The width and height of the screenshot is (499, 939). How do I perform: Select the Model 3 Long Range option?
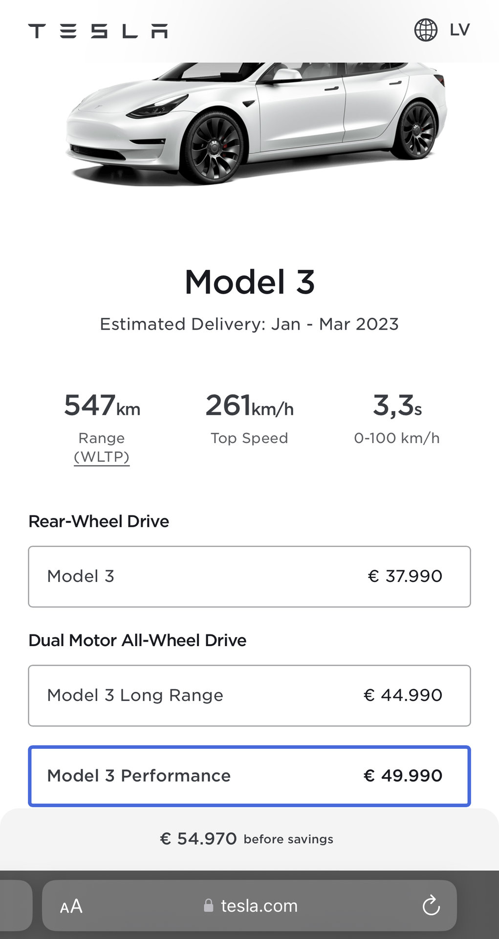[249, 695]
